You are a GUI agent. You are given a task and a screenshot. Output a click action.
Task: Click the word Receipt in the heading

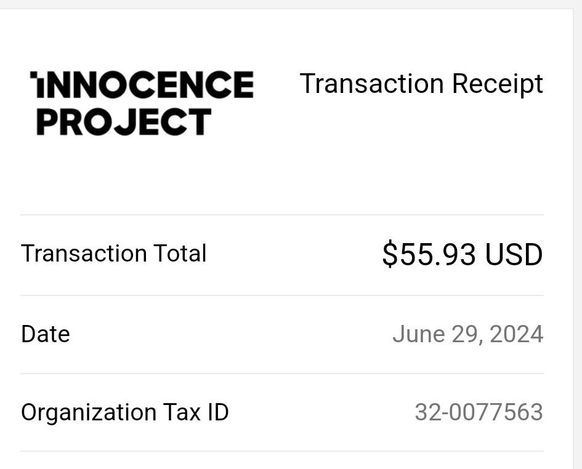498,84
